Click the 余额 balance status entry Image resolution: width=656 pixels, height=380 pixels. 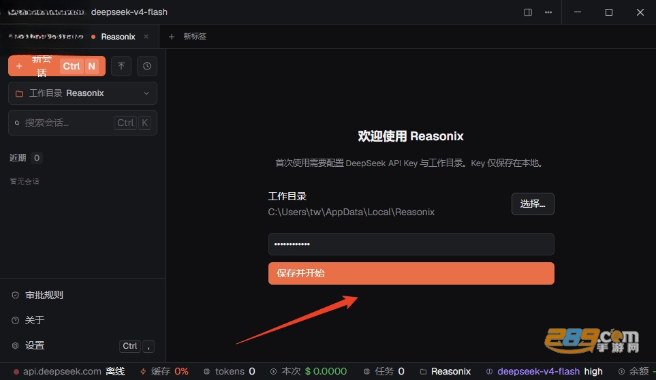pos(636,371)
